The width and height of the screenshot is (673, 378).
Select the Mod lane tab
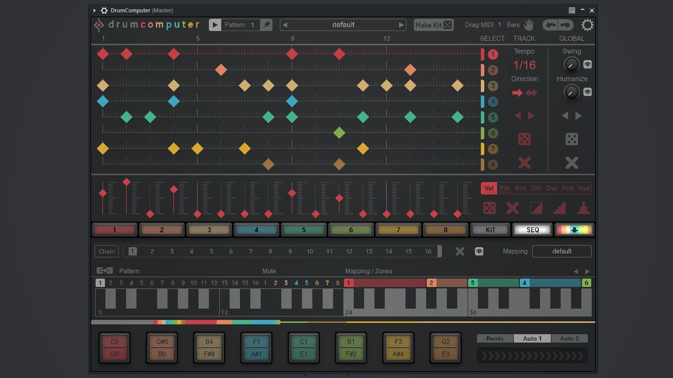584,189
